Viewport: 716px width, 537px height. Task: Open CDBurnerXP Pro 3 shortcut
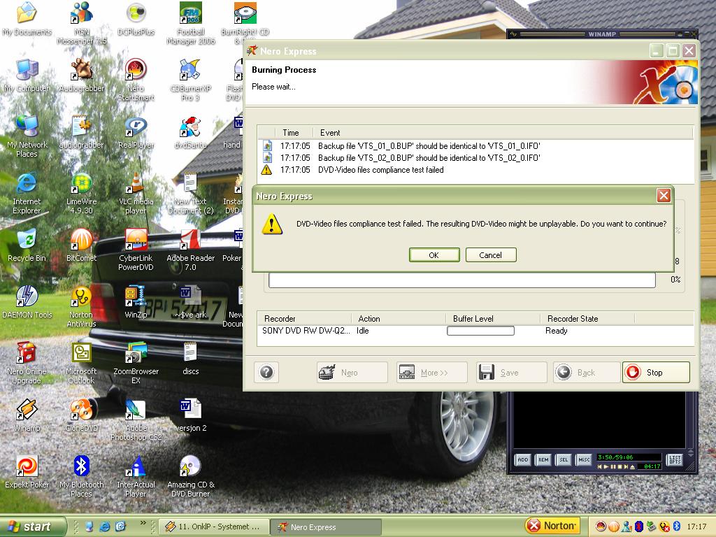tap(191, 80)
